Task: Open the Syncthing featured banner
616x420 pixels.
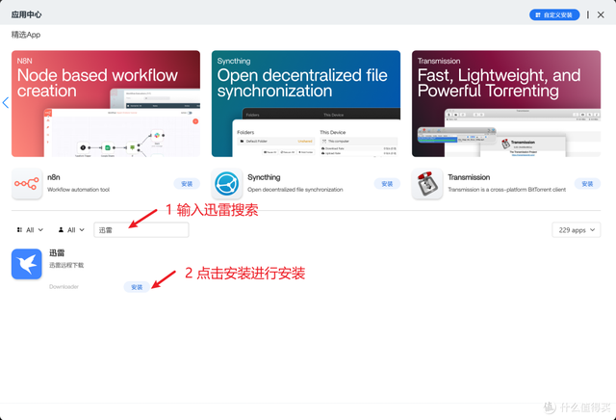Action: click(306, 103)
